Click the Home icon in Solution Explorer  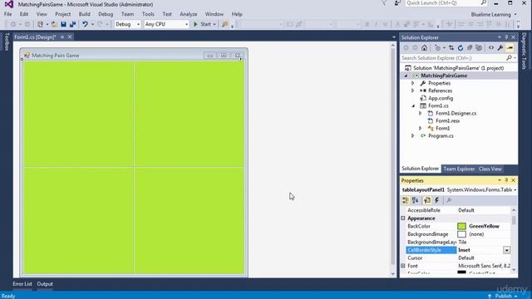click(x=425, y=48)
